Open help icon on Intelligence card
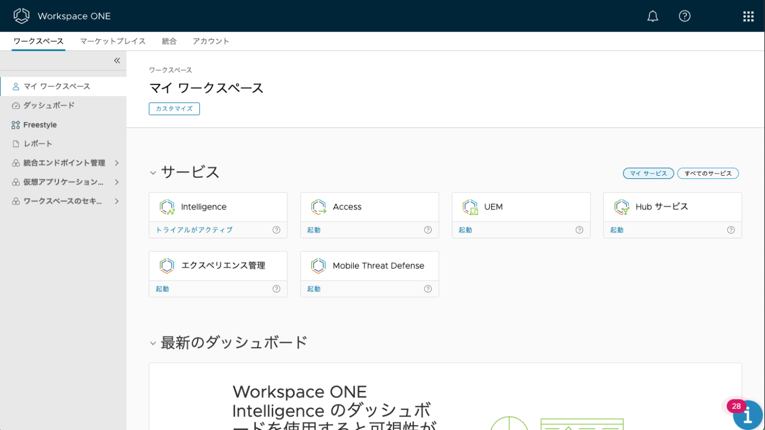Screen dimensions: 765x430 click(x=276, y=230)
